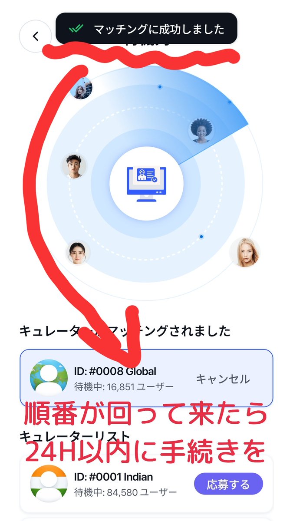Screen dimensions: 293x521
Task: Go back with the chevron arrow
Action: (36, 36)
